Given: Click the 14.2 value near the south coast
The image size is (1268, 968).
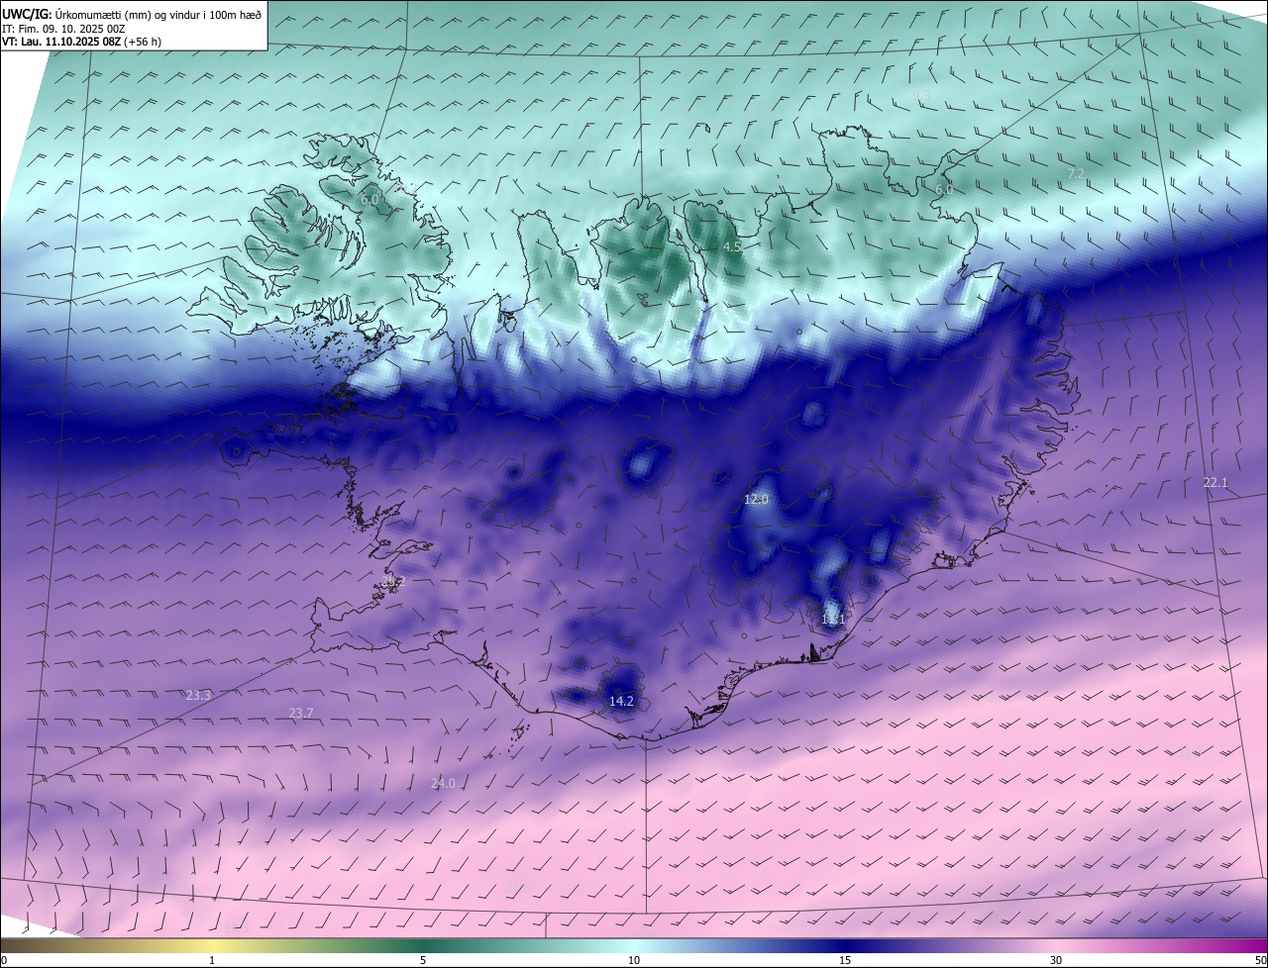Looking at the screenshot, I should pos(621,701).
